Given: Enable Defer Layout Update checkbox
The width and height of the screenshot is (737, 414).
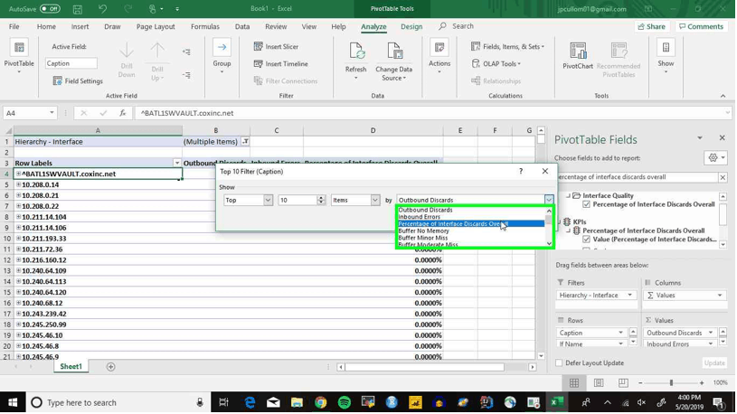Looking at the screenshot, I should tap(559, 362).
